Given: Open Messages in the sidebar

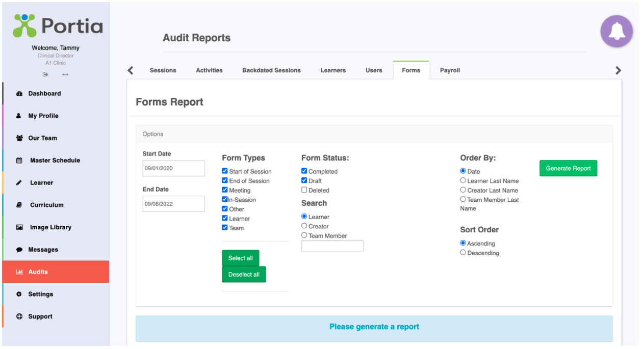Looking at the screenshot, I should (x=56, y=250).
